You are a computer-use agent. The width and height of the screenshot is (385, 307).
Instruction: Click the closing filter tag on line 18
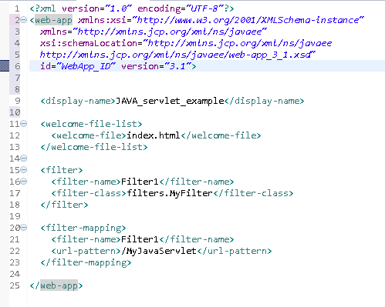[x=64, y=205]
